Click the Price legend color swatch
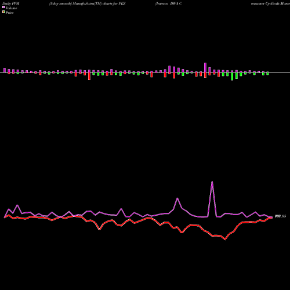The width and height of the screenshot is (290, 290). coord(3,12)
